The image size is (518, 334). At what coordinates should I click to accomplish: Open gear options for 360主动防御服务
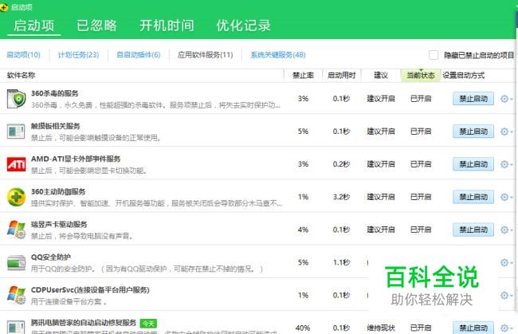506,197
